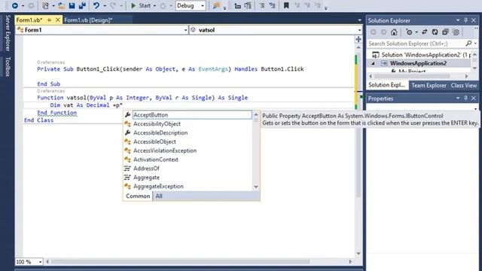Save the current file with Save icon
The width and height of the screenshot is (482, 271).
(x=72, y=5)
